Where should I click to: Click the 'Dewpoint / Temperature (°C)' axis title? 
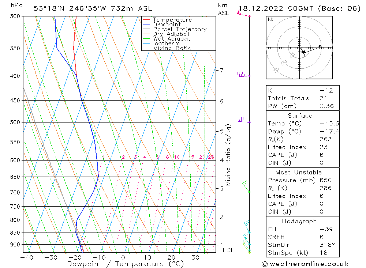pyautogui.click(x=126, y=264)
